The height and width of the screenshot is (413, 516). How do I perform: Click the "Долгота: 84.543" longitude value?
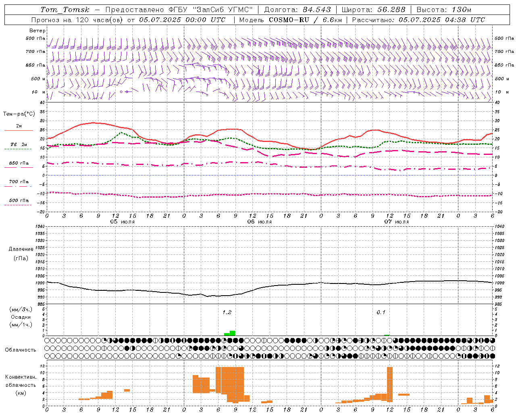(x=298, y=10)
